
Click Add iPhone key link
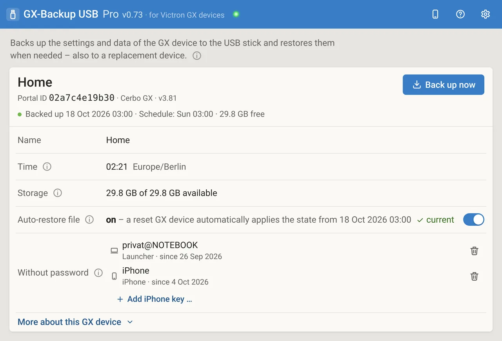pos(155,299)
